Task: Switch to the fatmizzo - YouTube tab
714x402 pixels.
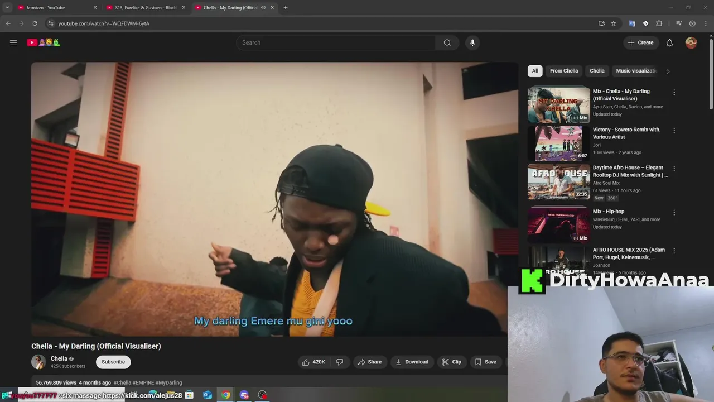Action: (56, 8)
